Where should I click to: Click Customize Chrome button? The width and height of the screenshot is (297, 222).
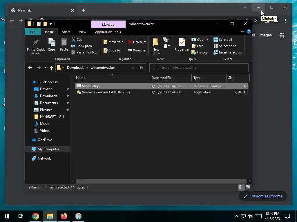click(x=263, y=196)
